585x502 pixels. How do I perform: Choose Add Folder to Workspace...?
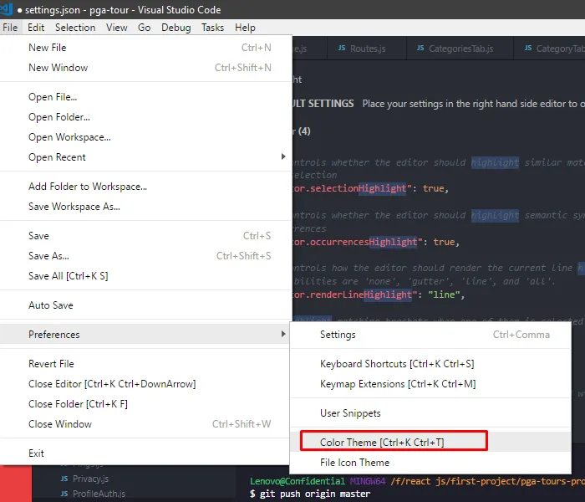click(146, 187)
